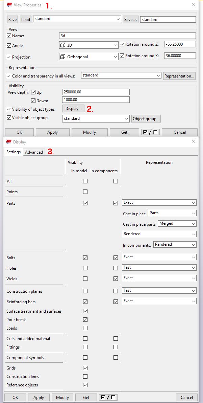Click the check-all toggle icon in Display dialog
Image resolution: width=203 pixels, height=403 pixels.
point(108,397)
